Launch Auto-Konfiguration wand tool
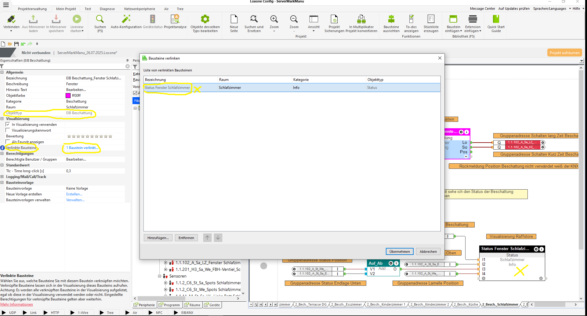 126,20
